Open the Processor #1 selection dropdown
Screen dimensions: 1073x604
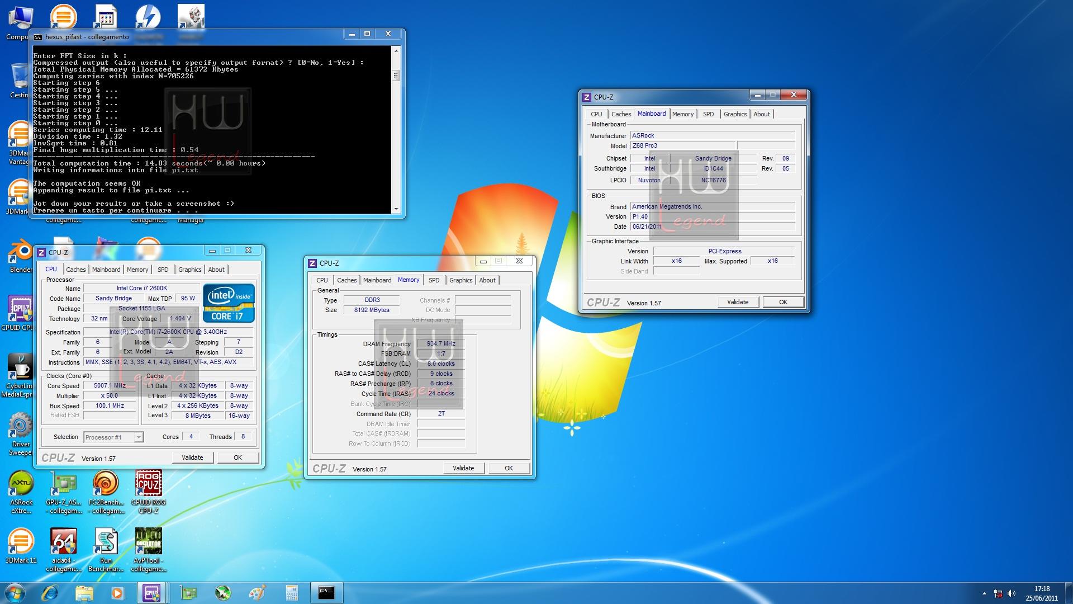click(x=113, y=437)
